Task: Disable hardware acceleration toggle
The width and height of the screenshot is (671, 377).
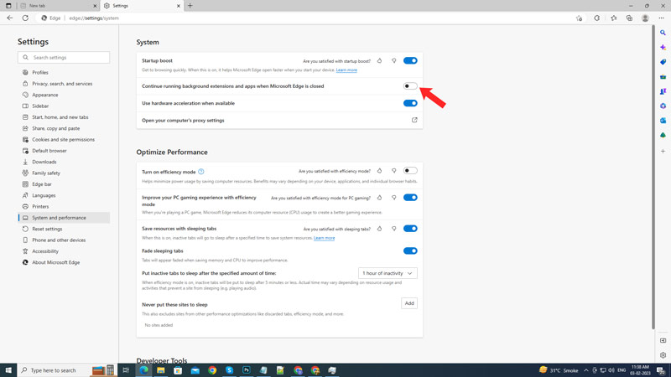Action: (410, 103)
